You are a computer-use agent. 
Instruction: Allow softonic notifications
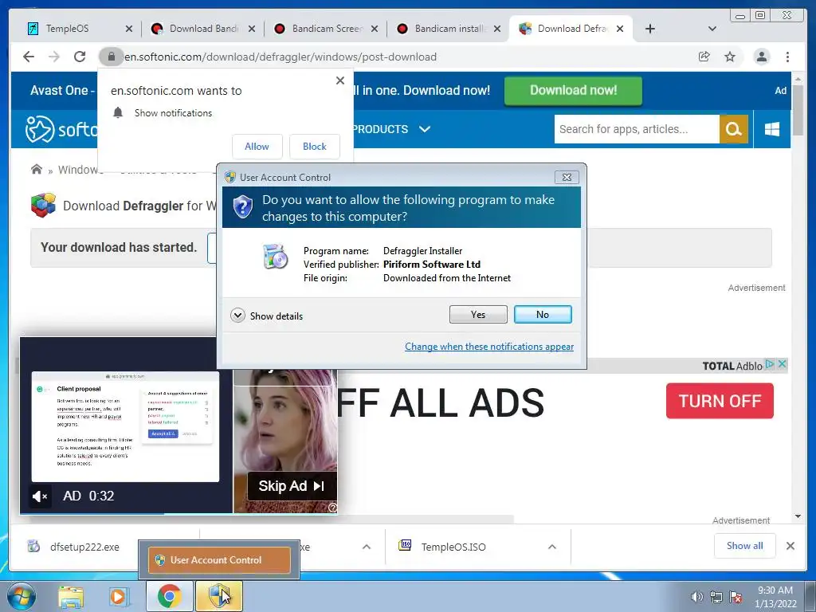pyautogui.click(x=257, y=147)
